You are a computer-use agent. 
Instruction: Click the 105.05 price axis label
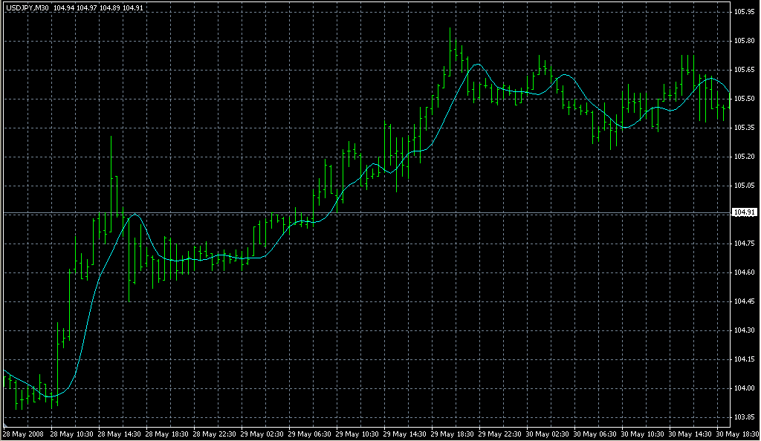coord(744,185)
